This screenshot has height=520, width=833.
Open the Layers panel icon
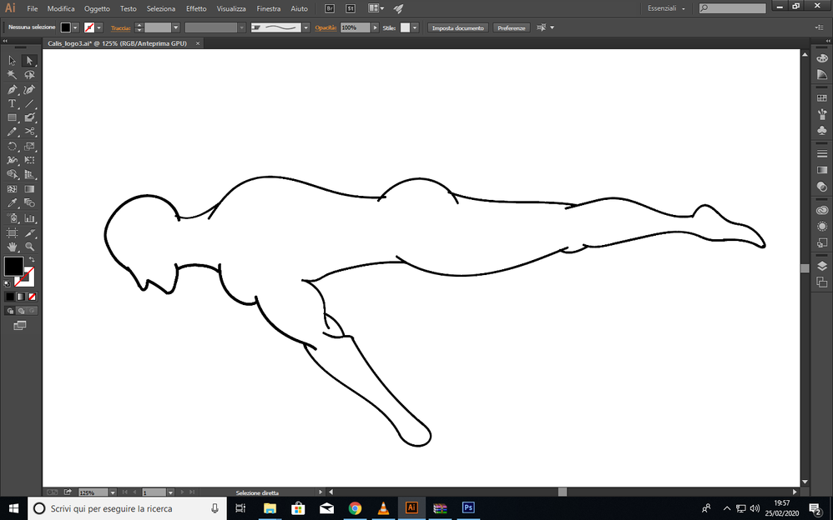[821, 266]
